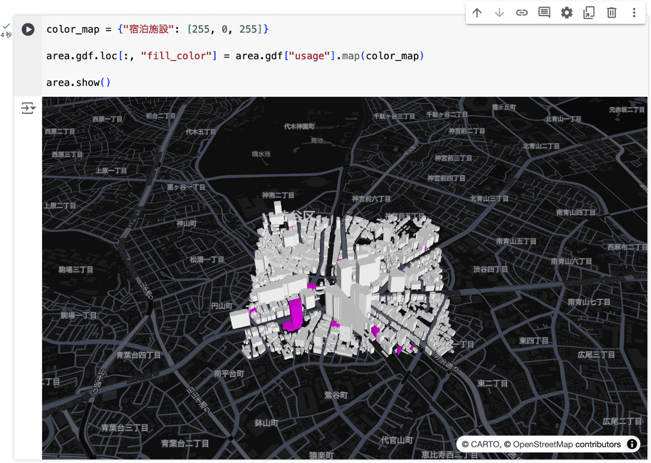651x463 pixels.
Task: Click the fill_color assignment code line
Action: [235, 56]
